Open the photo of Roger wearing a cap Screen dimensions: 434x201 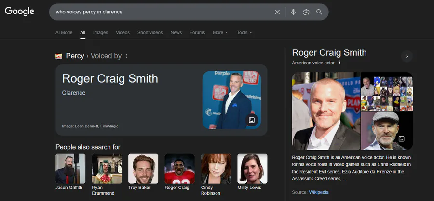387,131
